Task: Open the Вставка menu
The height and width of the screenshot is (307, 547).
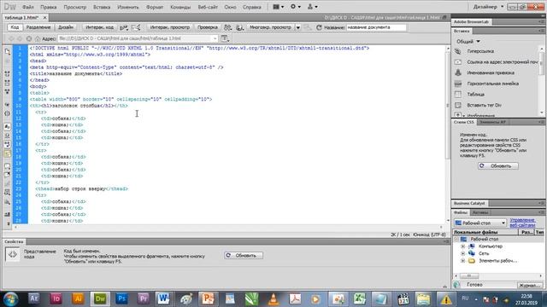Action: click(102, 7)
